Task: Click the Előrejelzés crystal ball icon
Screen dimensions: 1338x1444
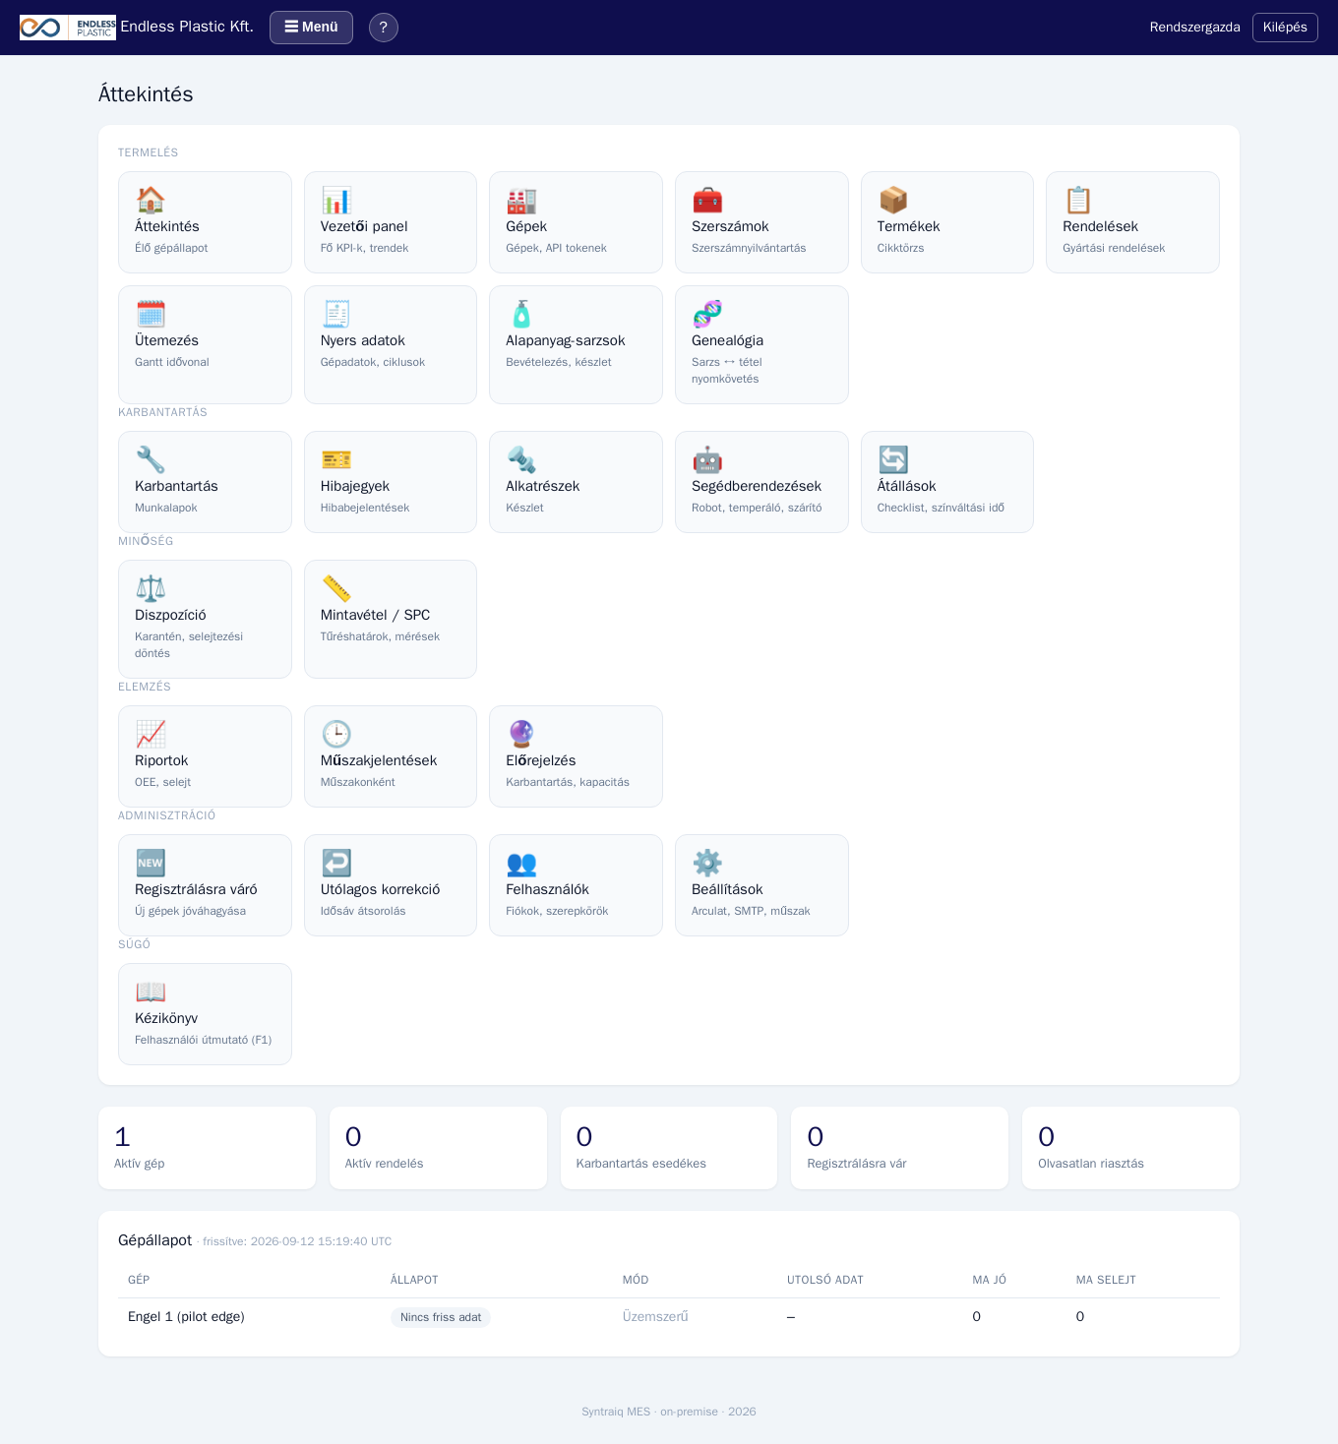Action: (521, 734)
